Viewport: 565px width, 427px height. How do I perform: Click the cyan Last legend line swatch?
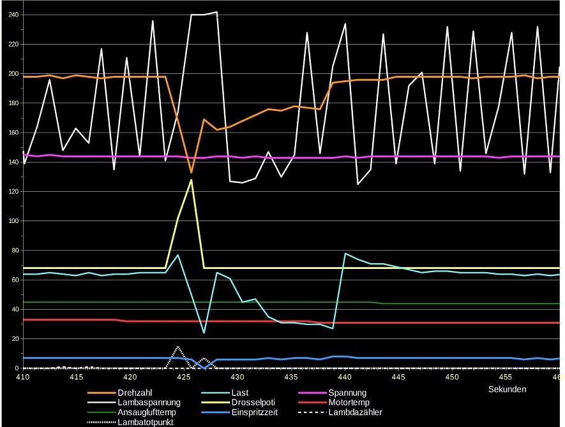coord(218,393)
